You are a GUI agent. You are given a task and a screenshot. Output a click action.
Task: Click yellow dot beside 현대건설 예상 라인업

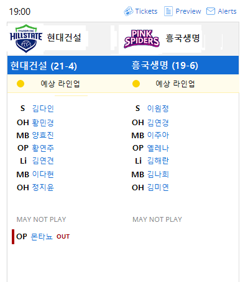21,84
